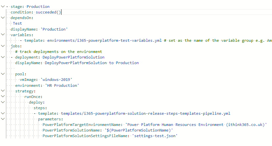Screen dimensions: 272x146
Task: Fold the deploy block
Action: coord(3,102)
